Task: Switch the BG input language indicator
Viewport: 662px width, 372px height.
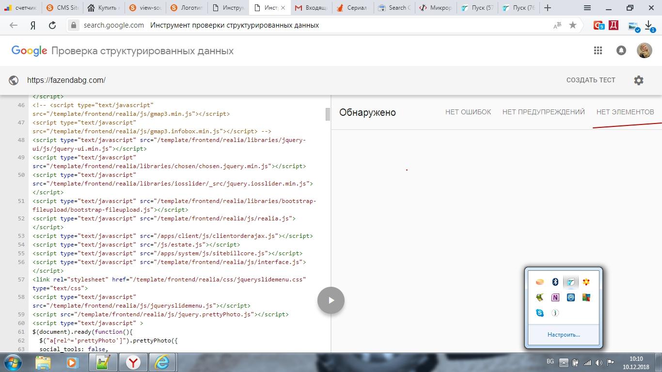Action: (550, 362)
